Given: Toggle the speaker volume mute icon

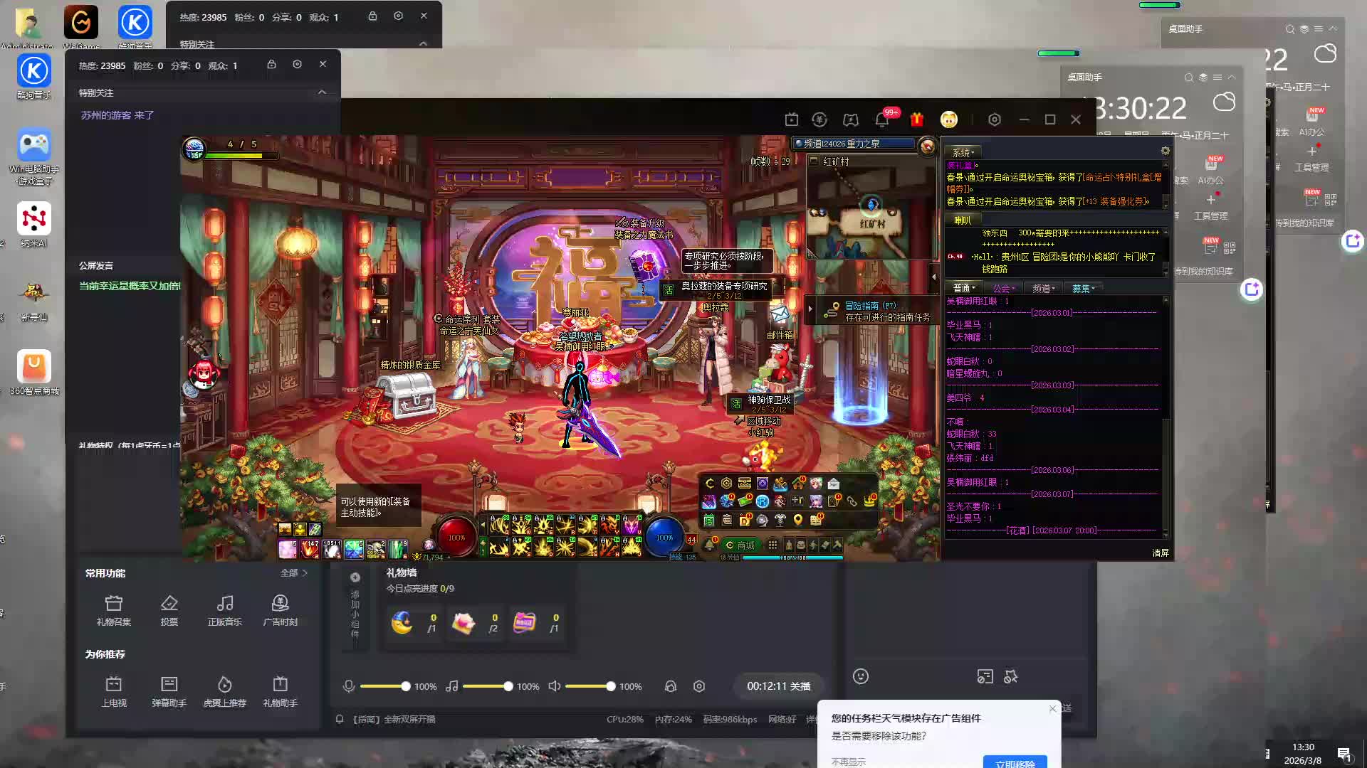Looking at the screenshot, I should point(554,686).
